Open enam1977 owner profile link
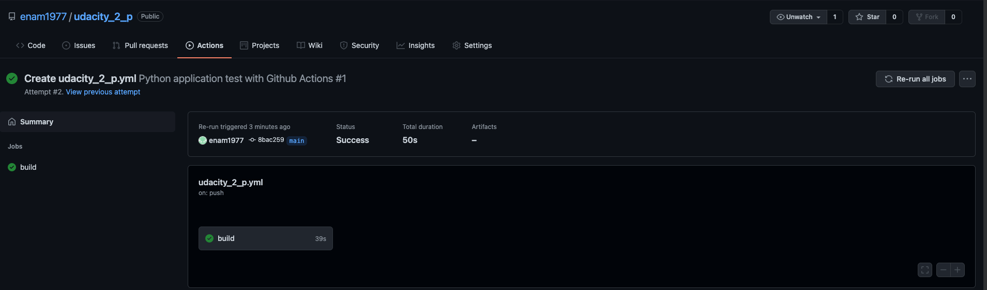 [43, 17]
